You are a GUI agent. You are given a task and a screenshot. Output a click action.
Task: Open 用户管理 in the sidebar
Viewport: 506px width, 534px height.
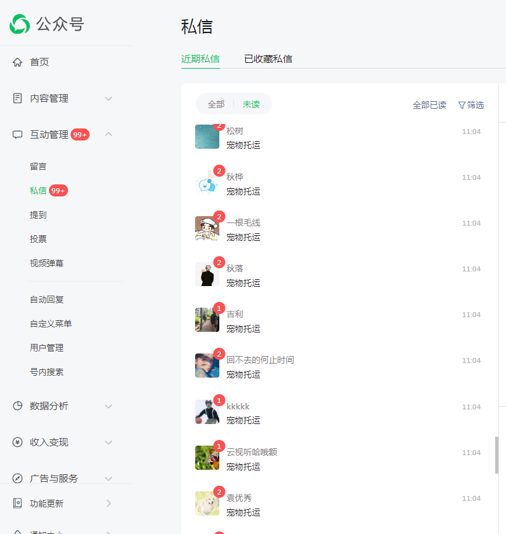point(46,348)
